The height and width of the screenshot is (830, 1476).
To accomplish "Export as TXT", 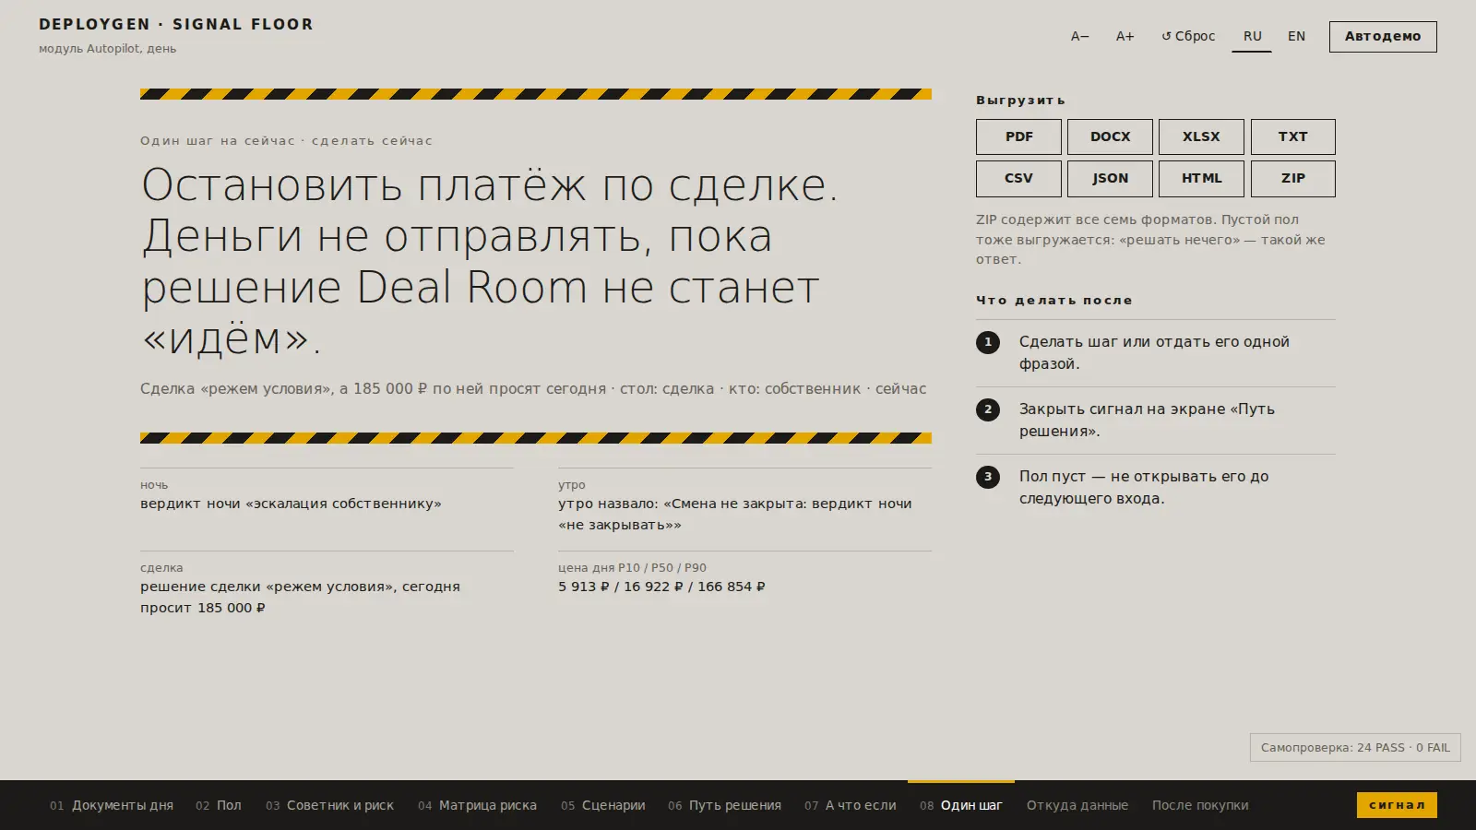I will click(x=1292, y=136).
